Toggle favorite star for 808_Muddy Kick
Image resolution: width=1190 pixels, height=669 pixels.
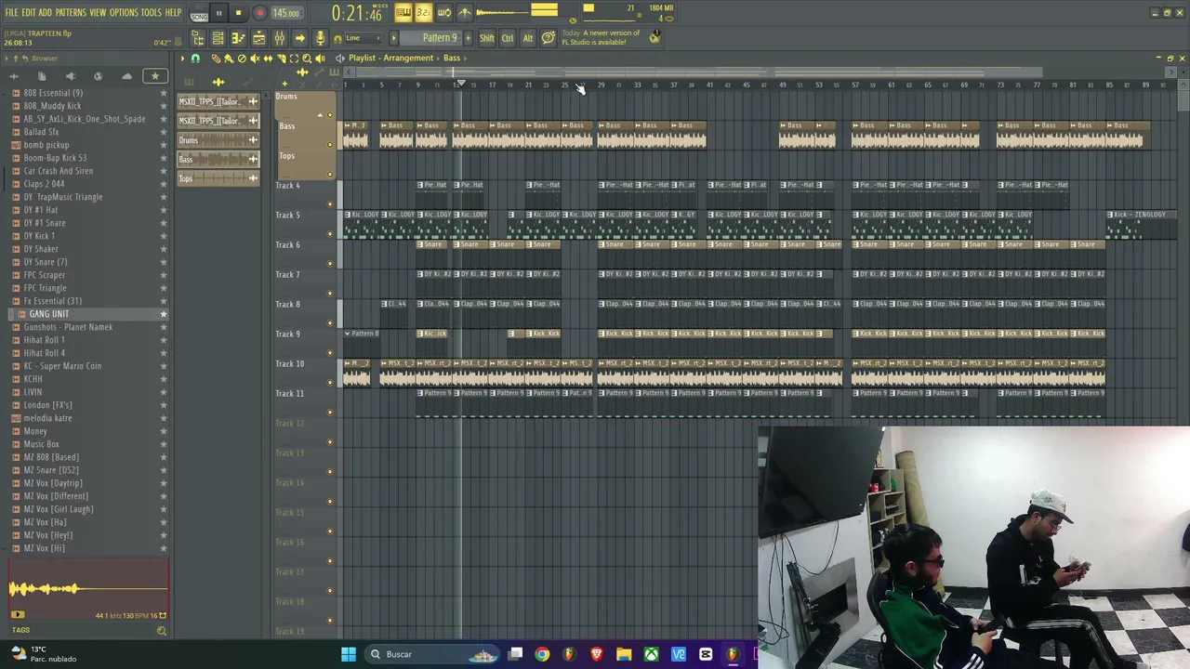point(164,106)
